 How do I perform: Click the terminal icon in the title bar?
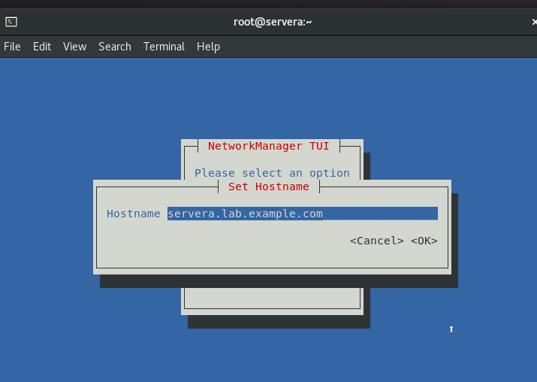(11, 22)
